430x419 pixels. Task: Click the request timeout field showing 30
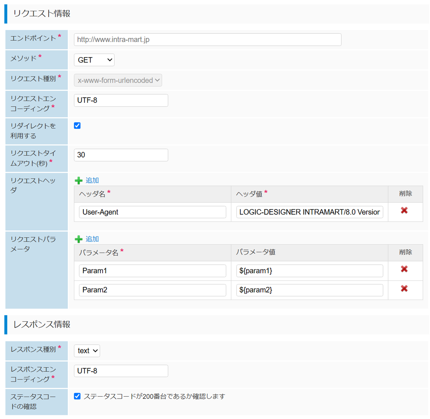[121, 155]
